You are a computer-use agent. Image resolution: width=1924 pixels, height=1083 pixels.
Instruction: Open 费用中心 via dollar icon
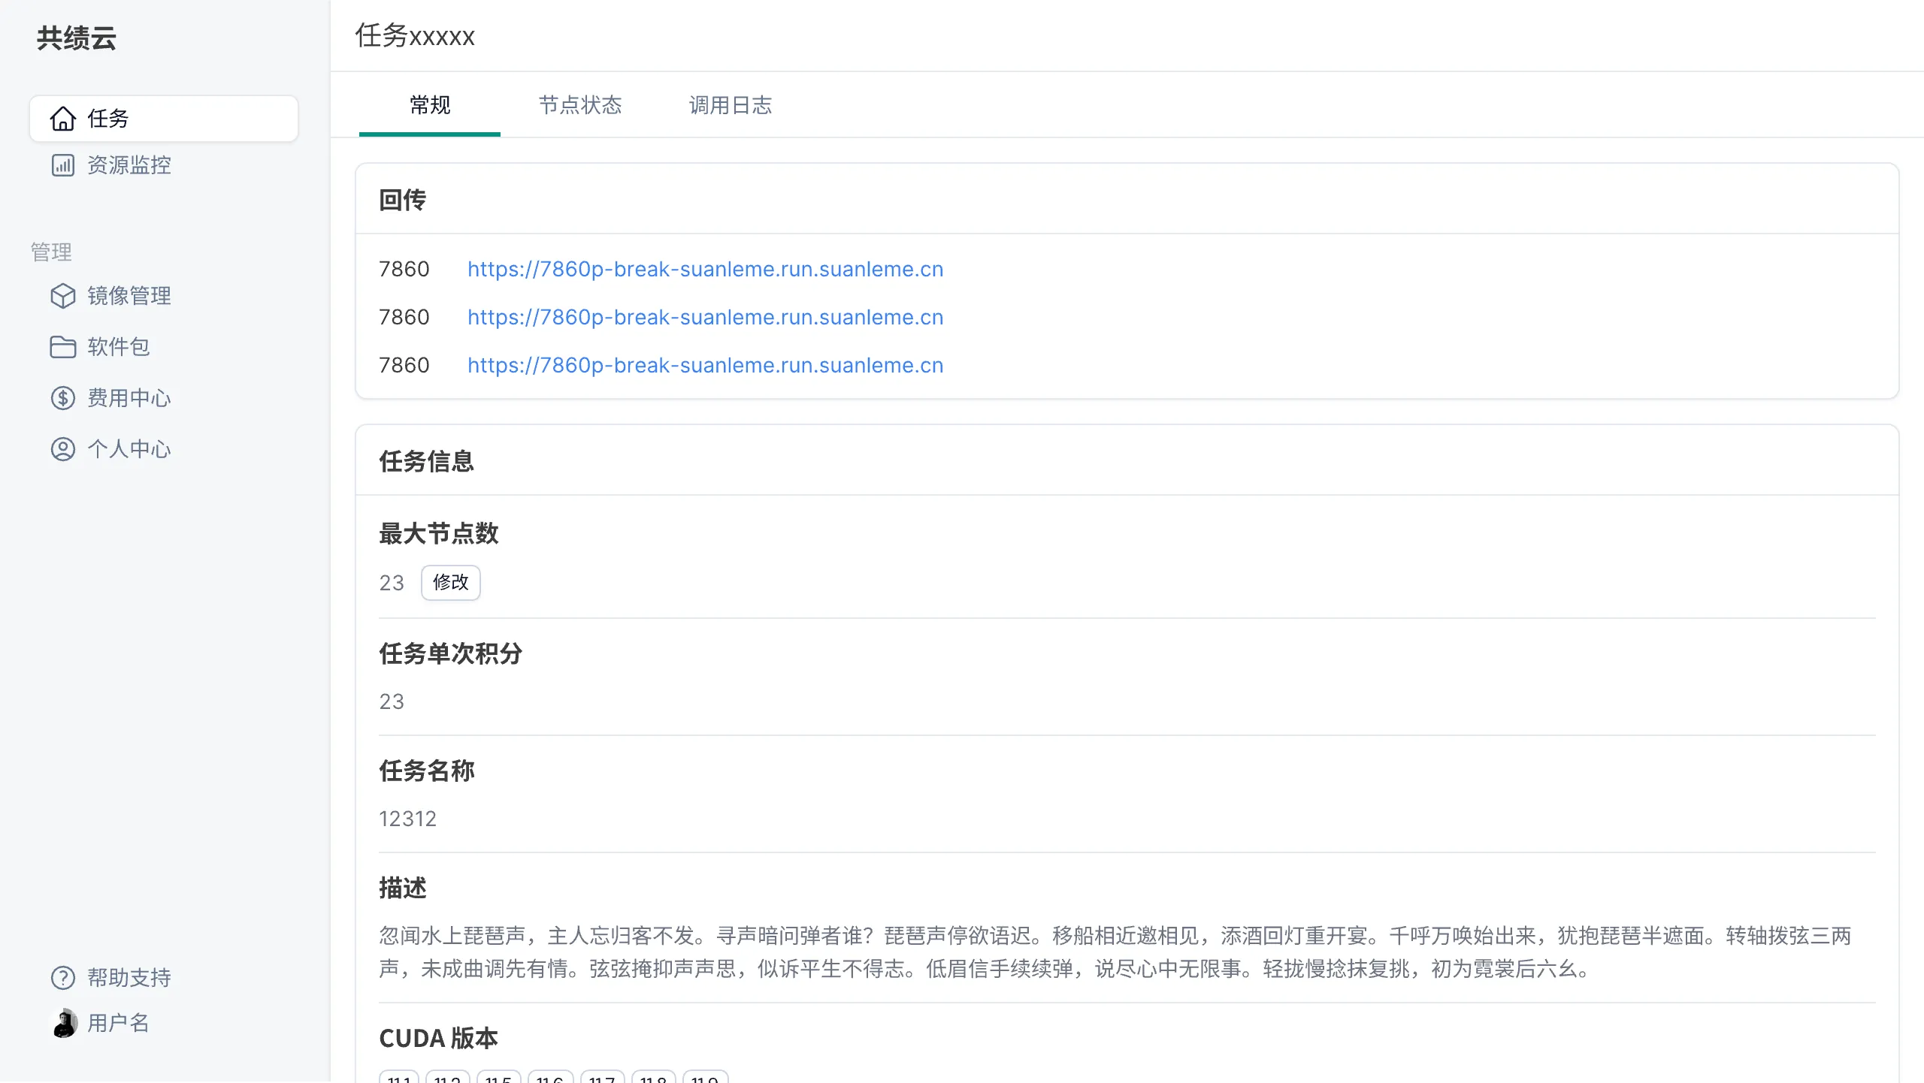click(63, 397)
